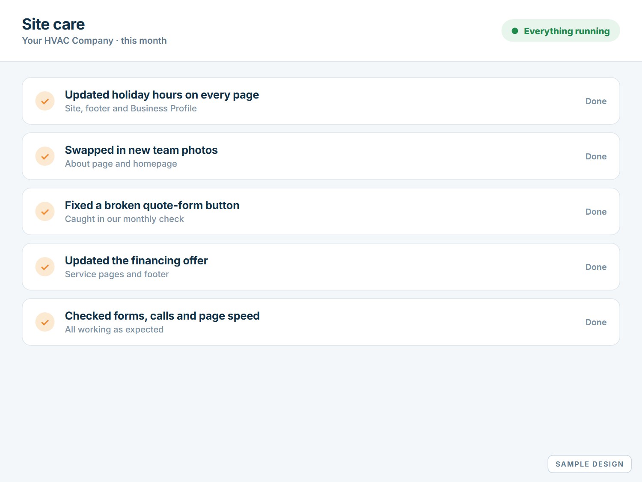Image resolution: width=642 pixels, height=482 pixels.
Task: Click the checkmark icon beside Fixed a broken quote-form button
Action: pos(45,212)
